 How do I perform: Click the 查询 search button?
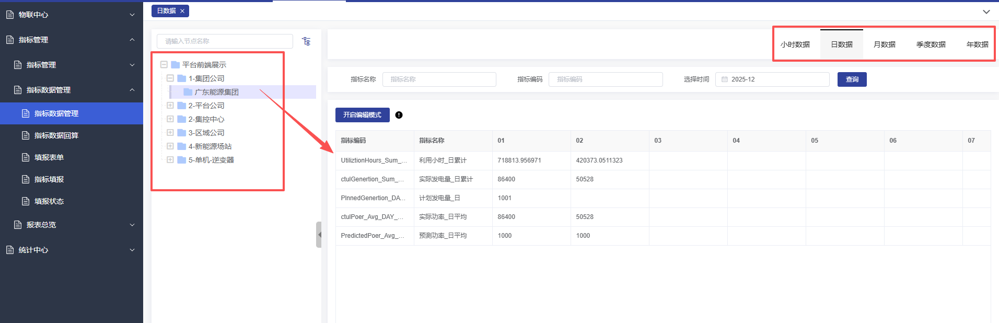point(852,79)
